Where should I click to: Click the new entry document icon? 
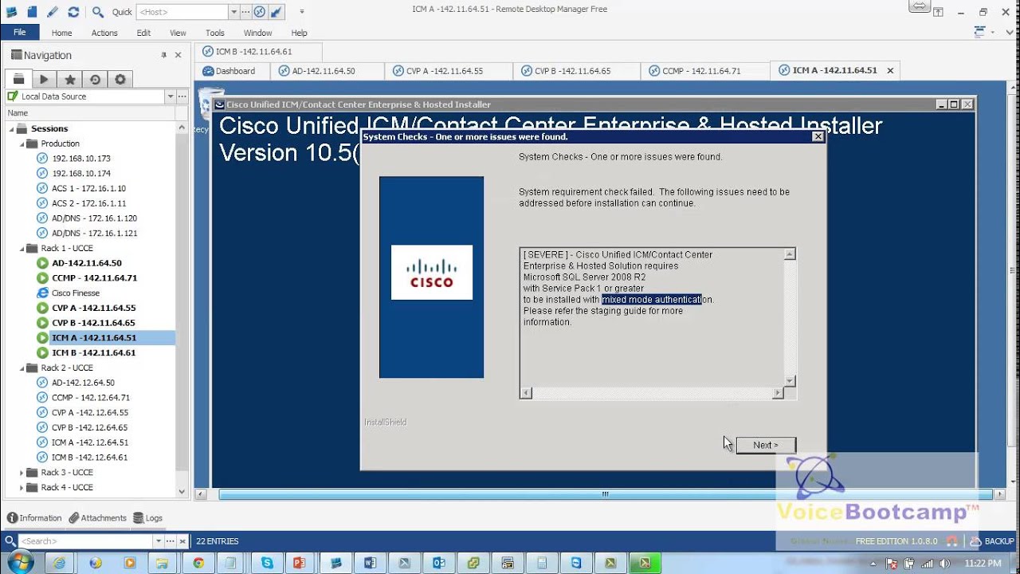coord(32,11)
